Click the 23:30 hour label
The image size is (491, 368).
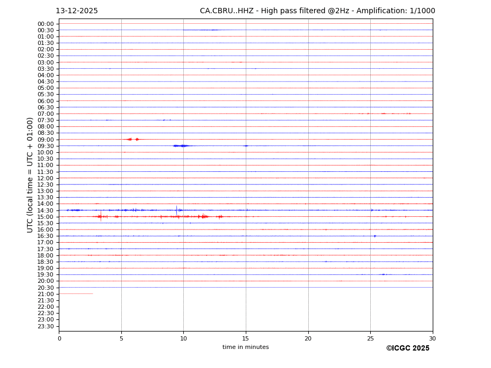(x=46, y=326)
